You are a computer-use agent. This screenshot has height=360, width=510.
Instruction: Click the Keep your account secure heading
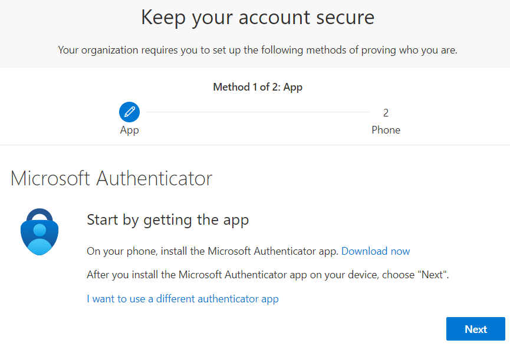pyautogui.click(x=258, y=18)
